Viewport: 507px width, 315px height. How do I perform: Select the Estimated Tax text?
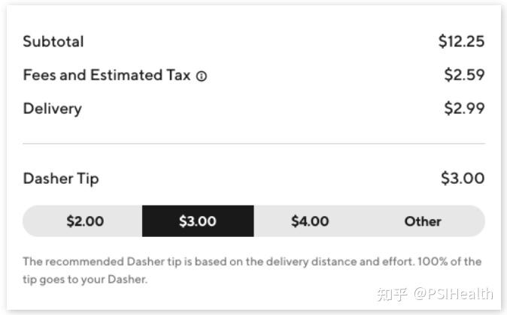click(141, 75)
